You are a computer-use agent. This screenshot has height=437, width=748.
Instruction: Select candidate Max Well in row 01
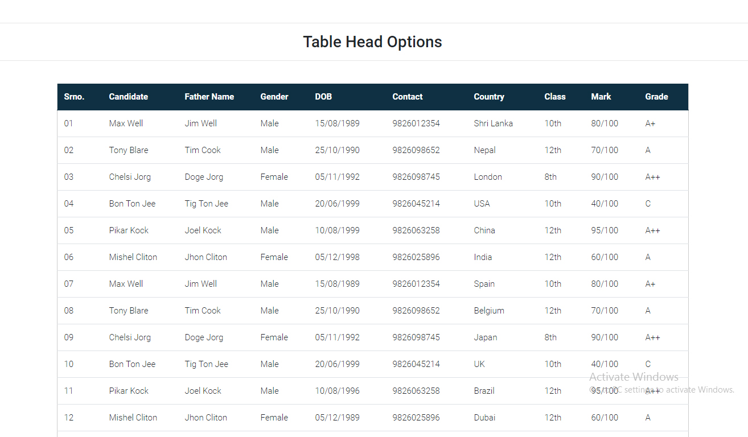coord(126,123)
